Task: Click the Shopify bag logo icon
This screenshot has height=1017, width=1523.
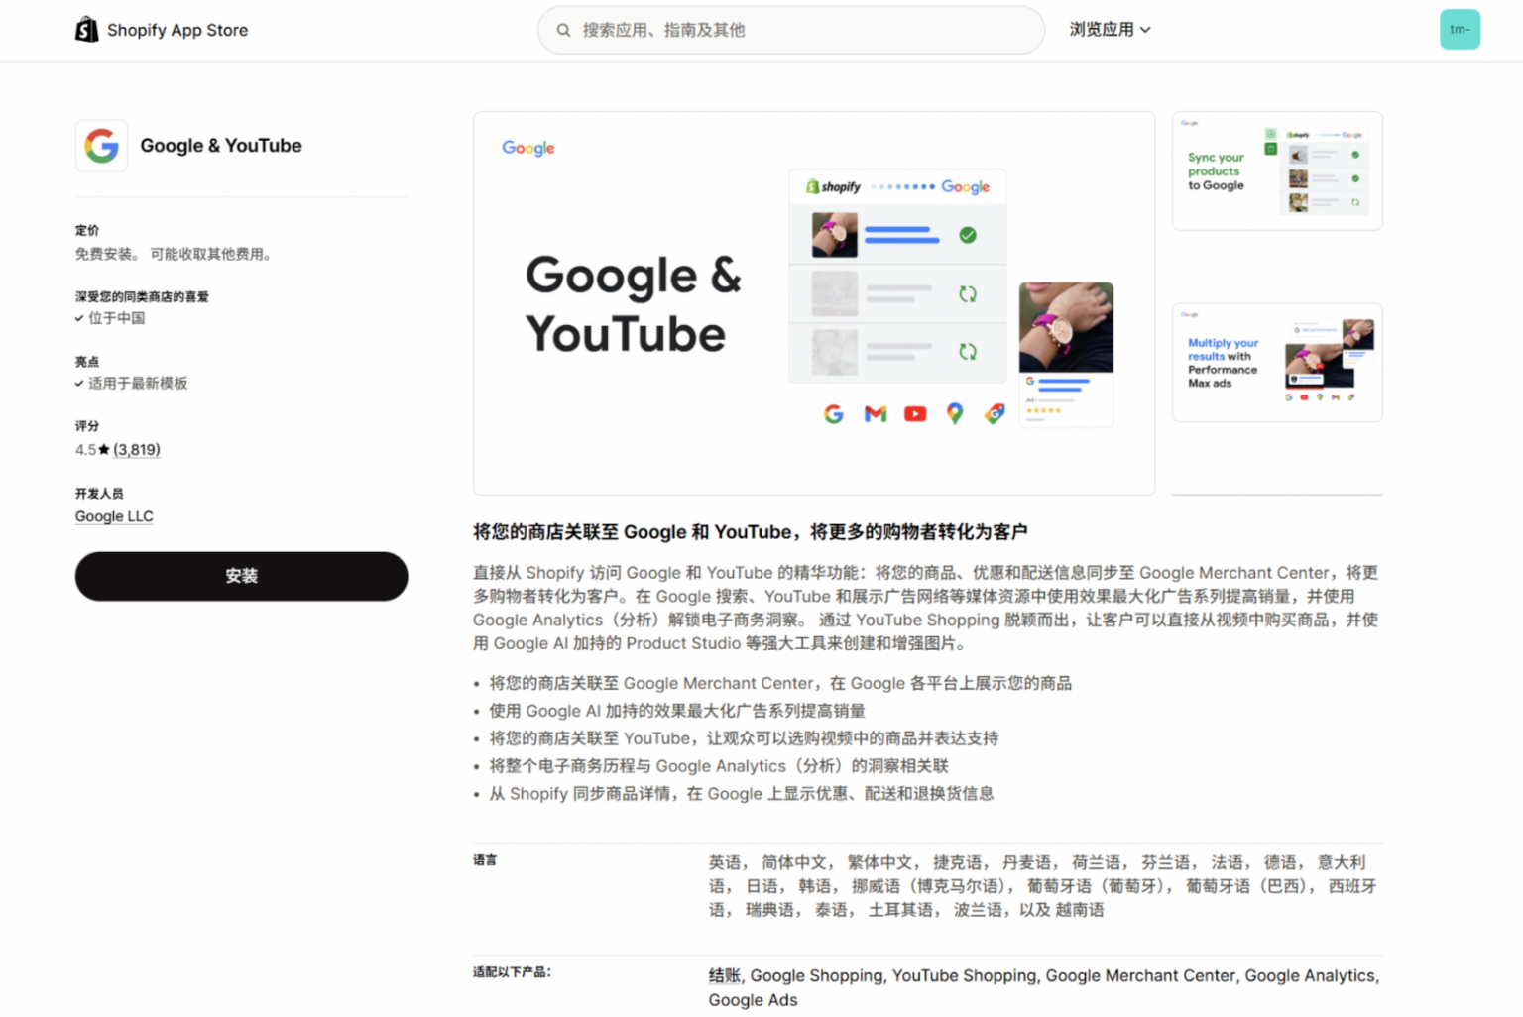Action: pyautogui.click(x=87, y=30)
